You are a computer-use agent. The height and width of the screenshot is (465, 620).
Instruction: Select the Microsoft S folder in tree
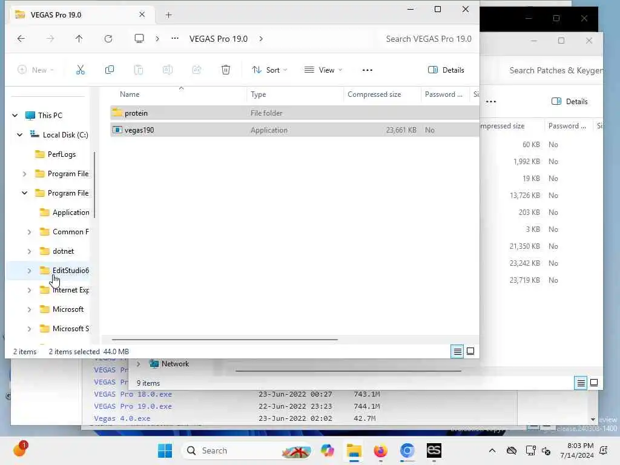coord(71,329)
